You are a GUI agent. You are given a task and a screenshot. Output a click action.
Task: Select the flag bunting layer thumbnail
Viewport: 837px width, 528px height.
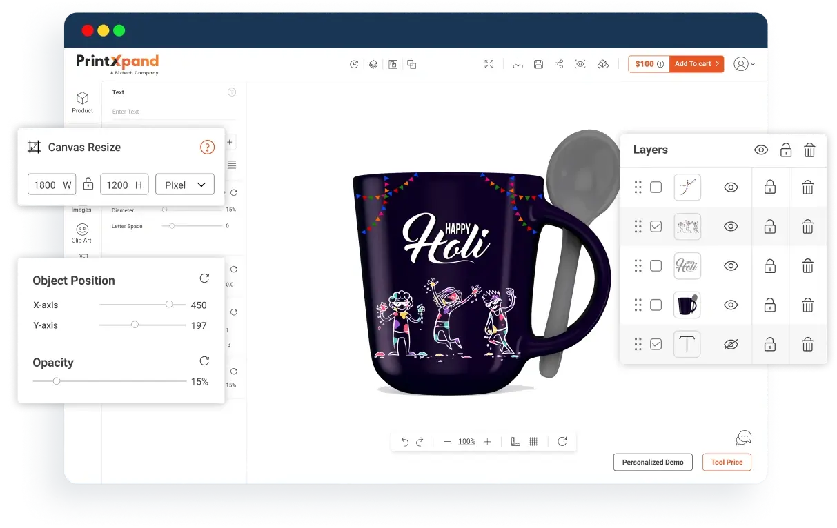click(687, 187)
